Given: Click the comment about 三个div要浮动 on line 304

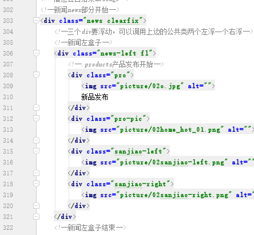Looking at the screenshot, I should (154, 32).
